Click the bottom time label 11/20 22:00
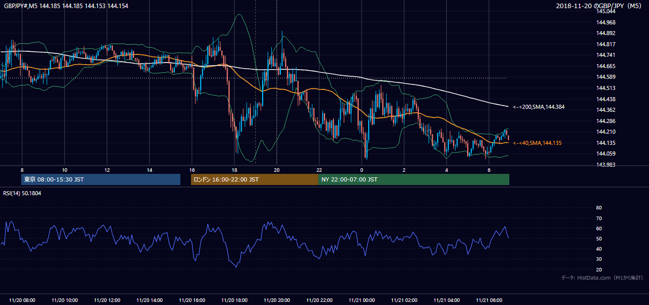The image size is (649, 305). tap(319, 300)
